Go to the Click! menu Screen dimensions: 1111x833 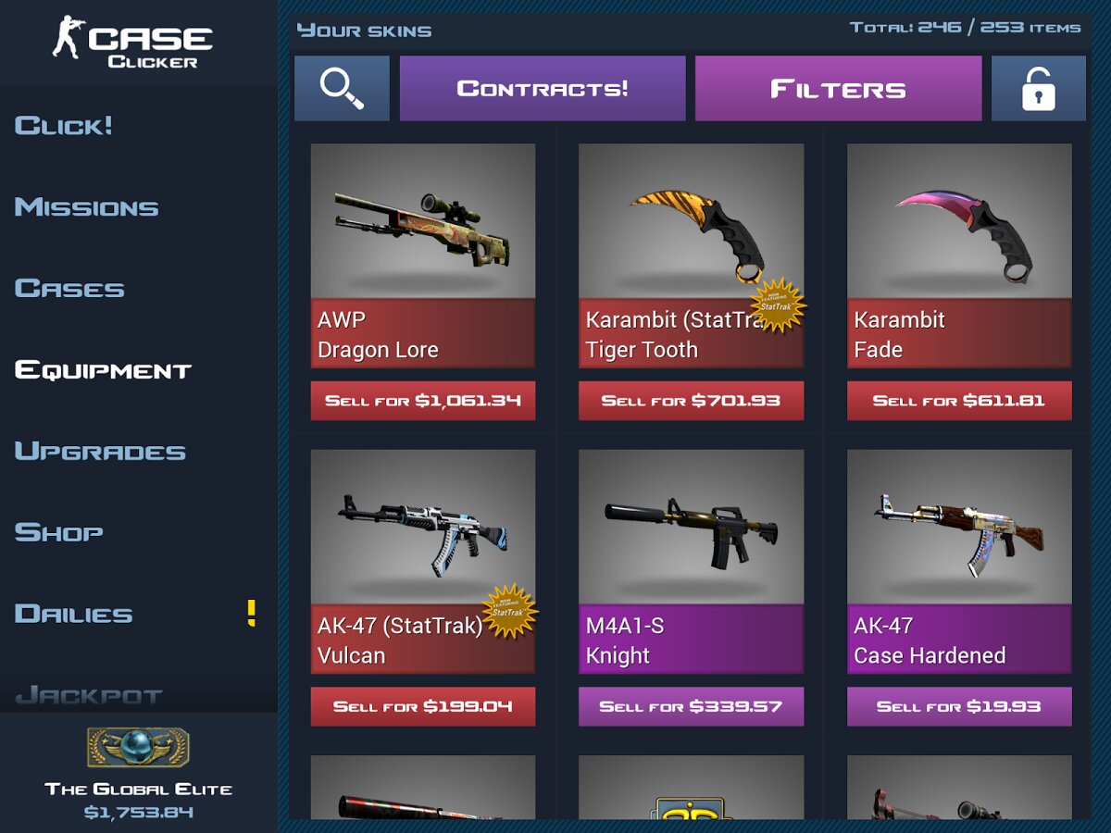point(63,125)
